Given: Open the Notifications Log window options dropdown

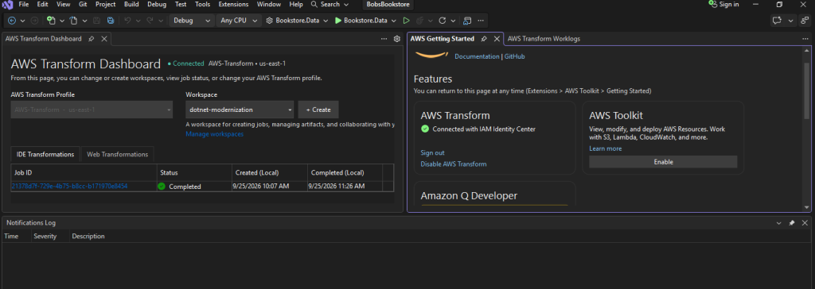Looking at the screenshot, I should (x=778, y=222).
